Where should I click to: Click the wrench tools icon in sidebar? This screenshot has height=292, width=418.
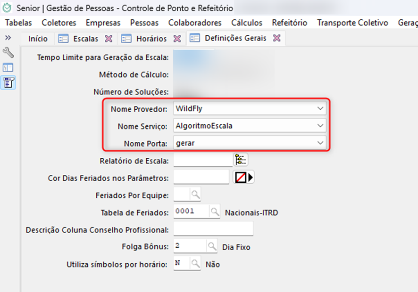[x=8, y=52]
